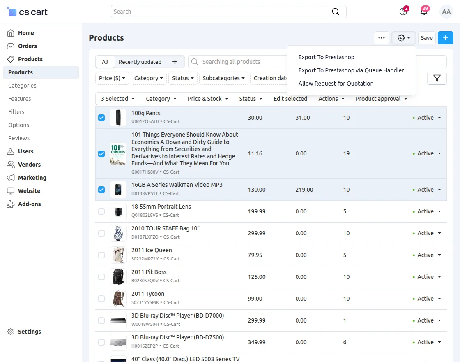Open the Products section in the sidebar
This screenshot has height=362, width=460.
pos(31,59)
